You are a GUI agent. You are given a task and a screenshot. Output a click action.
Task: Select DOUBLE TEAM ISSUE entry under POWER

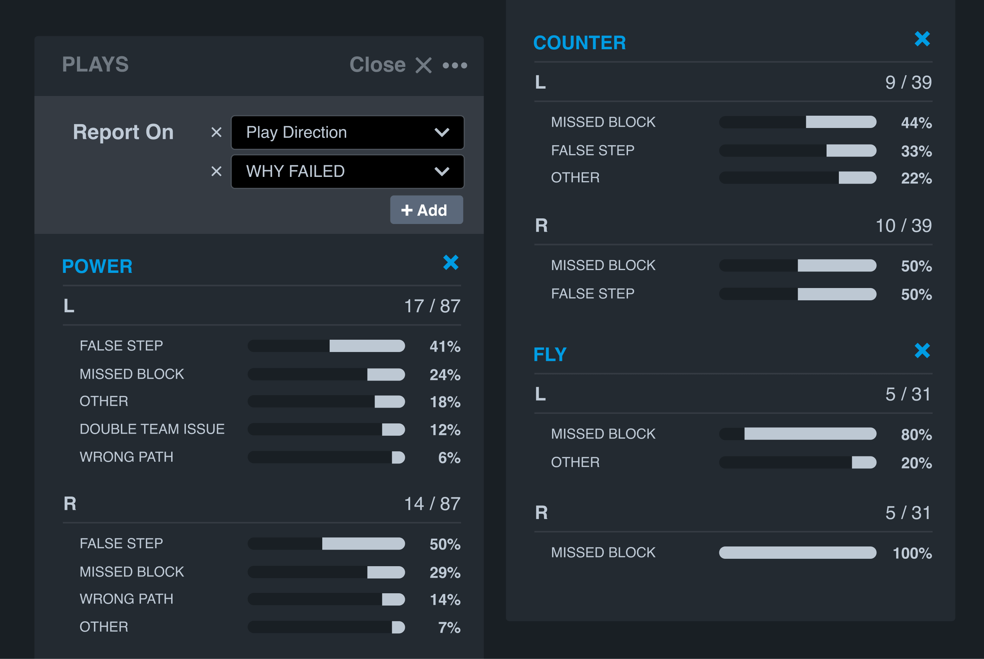coord(152,429)
